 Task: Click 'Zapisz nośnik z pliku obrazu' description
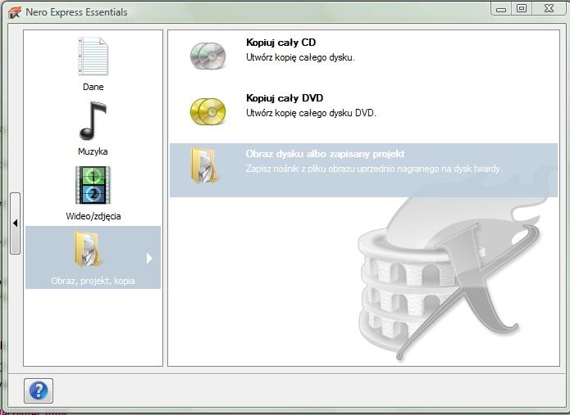(x=374, y=169)
